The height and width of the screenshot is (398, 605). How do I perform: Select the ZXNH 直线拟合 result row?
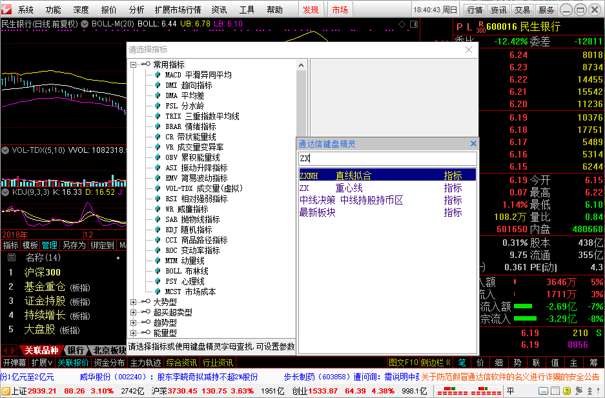387,175
